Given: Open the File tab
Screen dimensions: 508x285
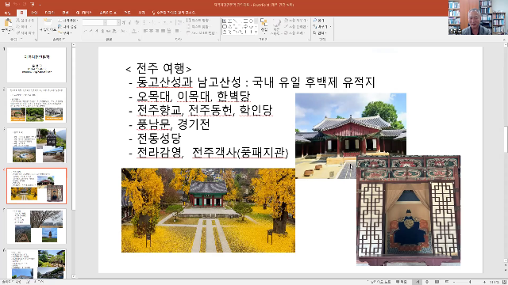Looking at the screenshot, I should (x=7, y=13).
